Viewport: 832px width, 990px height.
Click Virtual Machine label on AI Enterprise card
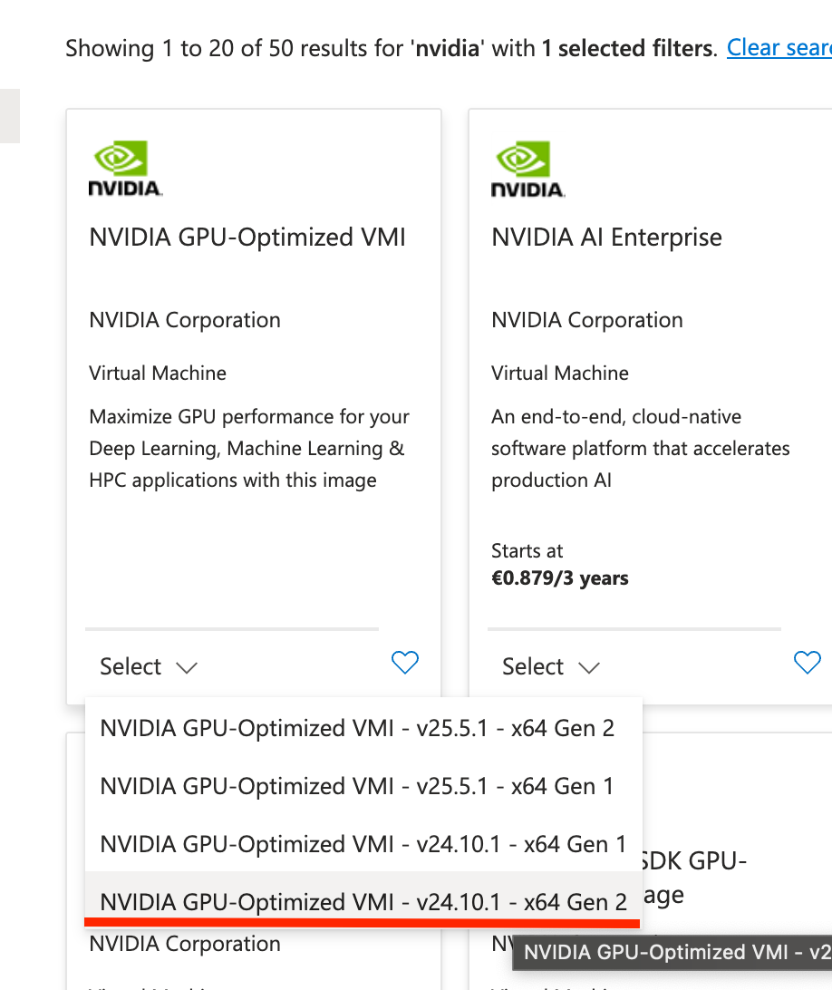pos(560,373)
